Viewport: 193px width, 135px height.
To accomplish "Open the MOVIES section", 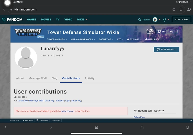I will click(x=46, y=19).
